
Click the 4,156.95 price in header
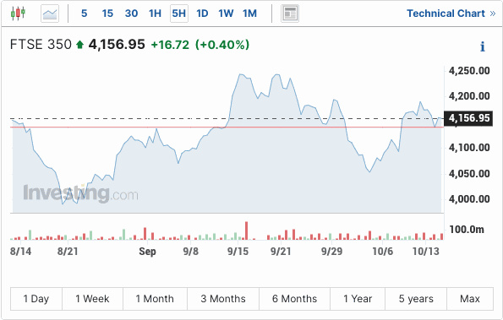(x=117, y=45)
